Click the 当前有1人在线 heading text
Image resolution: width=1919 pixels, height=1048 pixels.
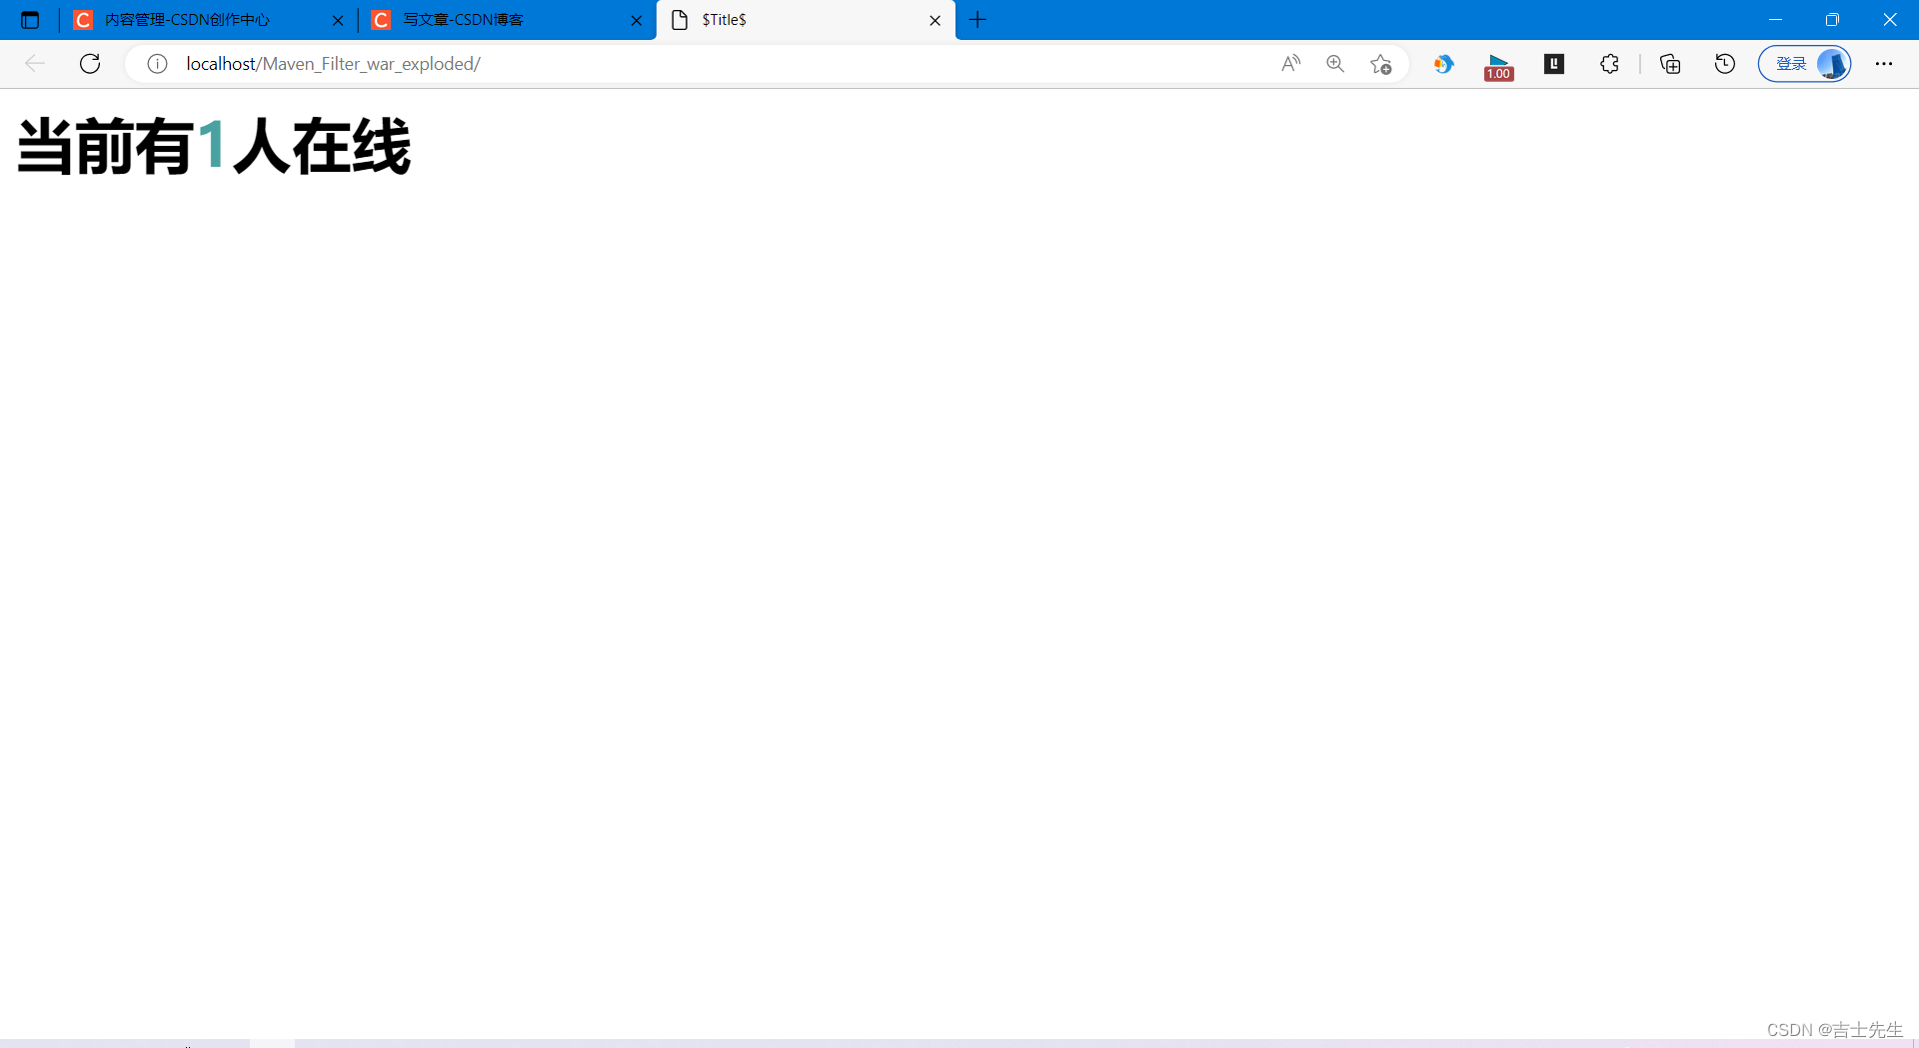point(214,147)
